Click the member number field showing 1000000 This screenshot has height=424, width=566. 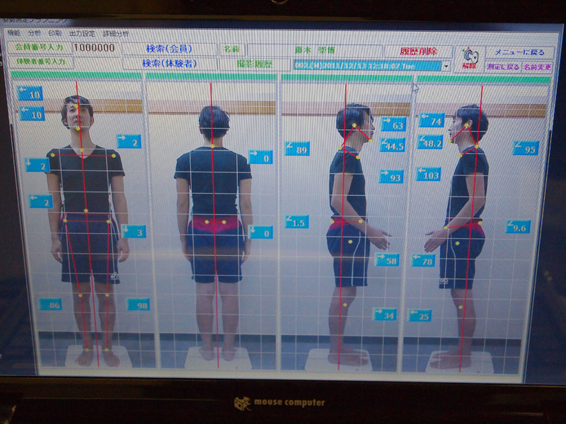pyautogui.click(x=94, y=48)
